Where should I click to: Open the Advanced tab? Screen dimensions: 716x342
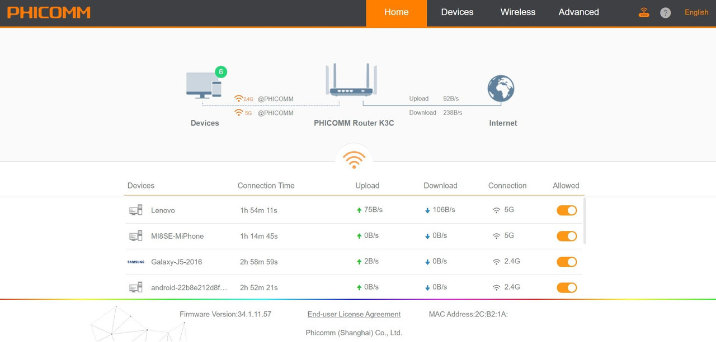579,13
